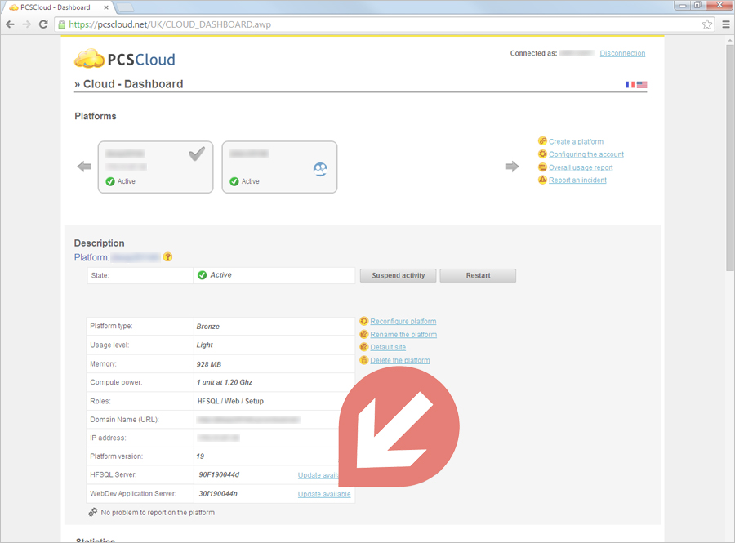Image resolution: width=735 pixels, height=543 pixels.
Task: Click the Cloud - Dashboard page heading
Action: click(x=133, y=84)
